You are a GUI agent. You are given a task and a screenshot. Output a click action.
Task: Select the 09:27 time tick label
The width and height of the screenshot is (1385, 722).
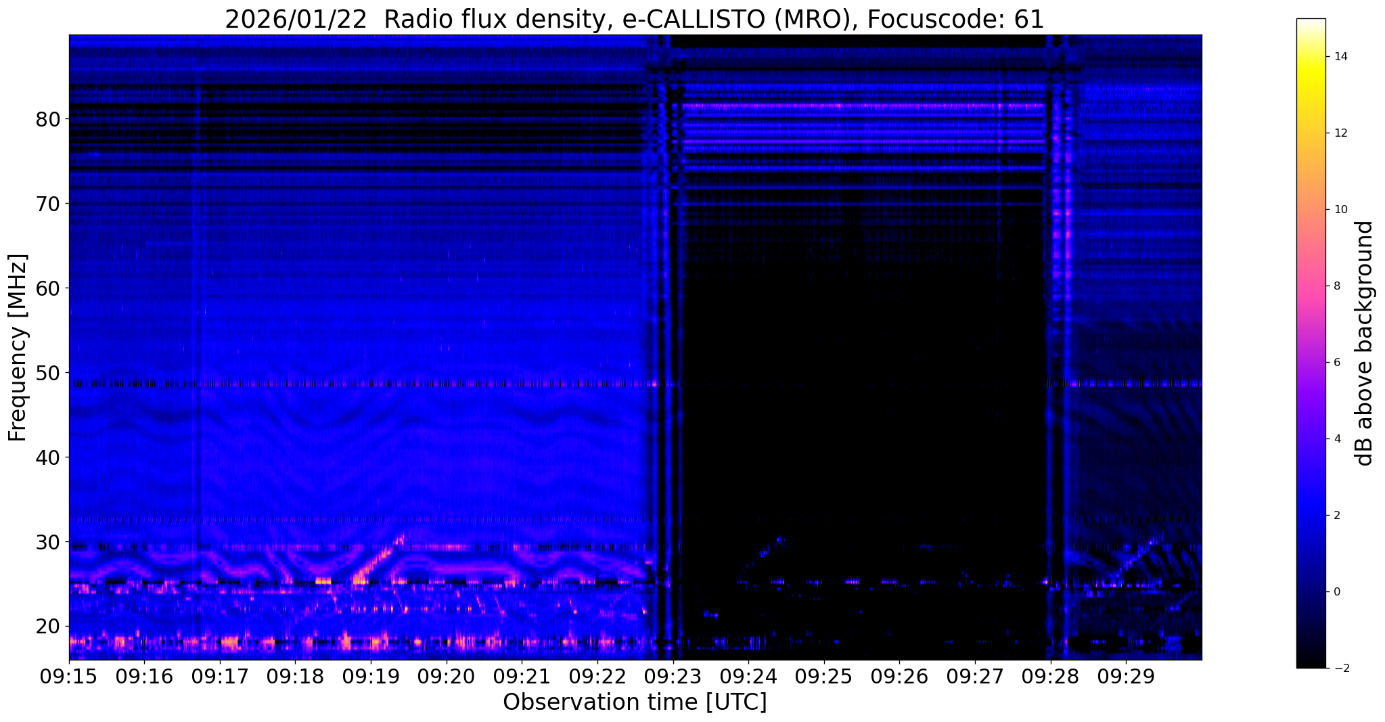point(975,677)
